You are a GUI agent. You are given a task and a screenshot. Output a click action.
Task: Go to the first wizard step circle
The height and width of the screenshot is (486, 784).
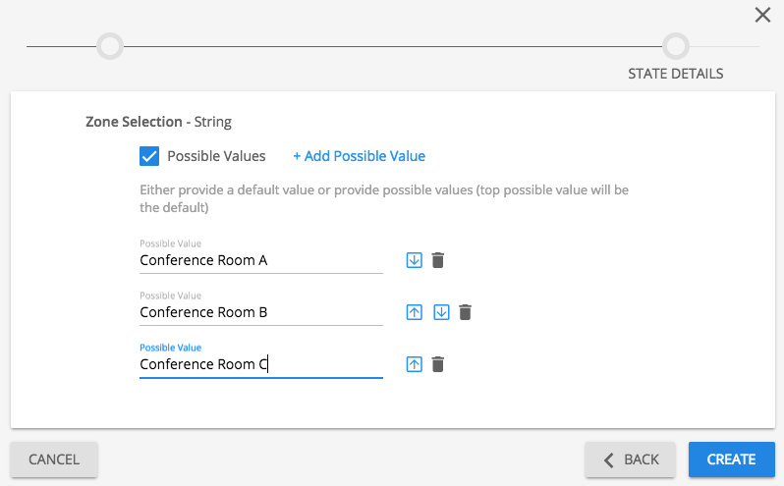click(110, 46)
